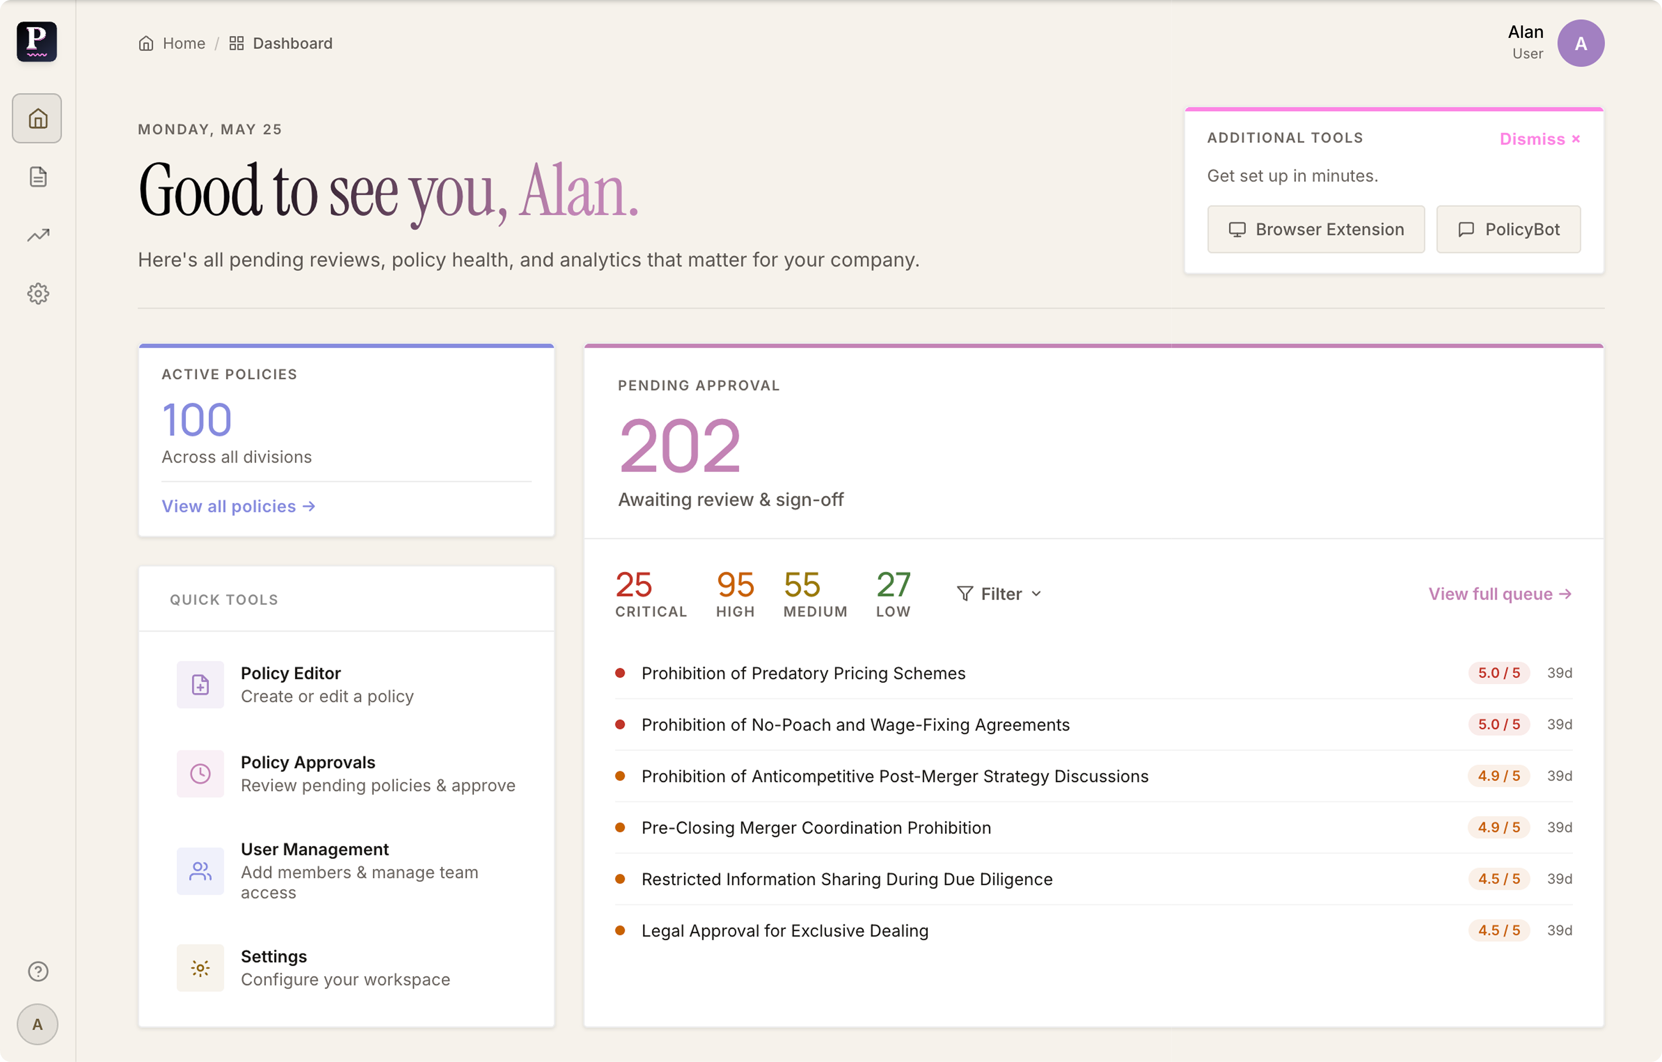Filter by 55 Medium count

[x=815, y=594]
